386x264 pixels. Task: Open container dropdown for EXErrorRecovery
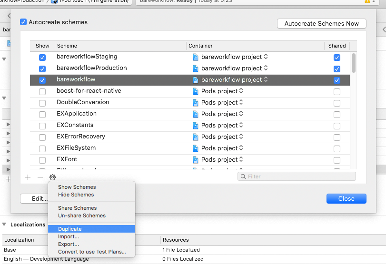click(x=241, y=137)
